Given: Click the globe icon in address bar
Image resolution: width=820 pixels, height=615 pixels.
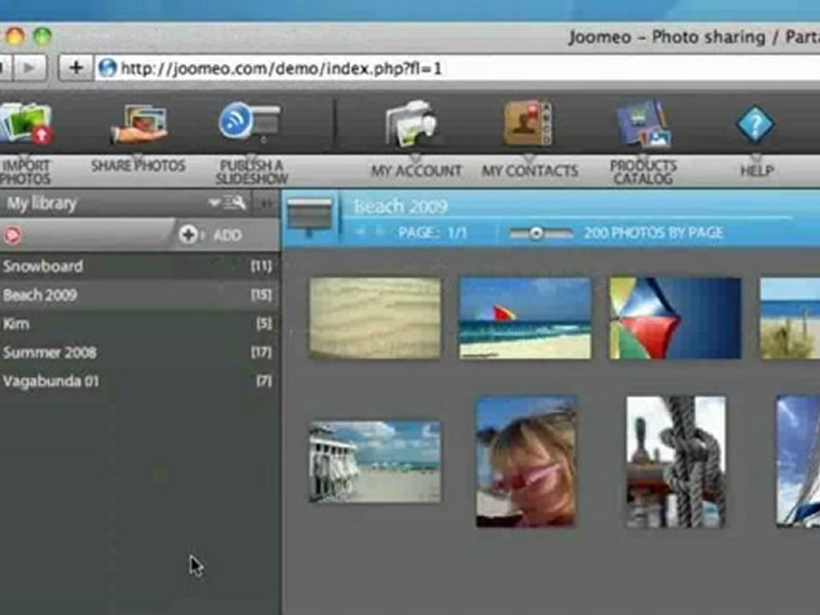Looking at the screenshot, I should coord(108,68).
